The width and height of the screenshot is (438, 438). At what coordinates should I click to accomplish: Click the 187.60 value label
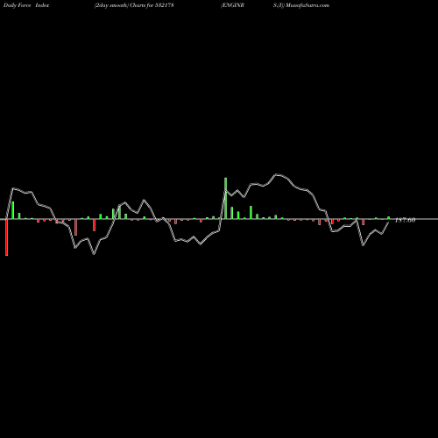(405, 220)
